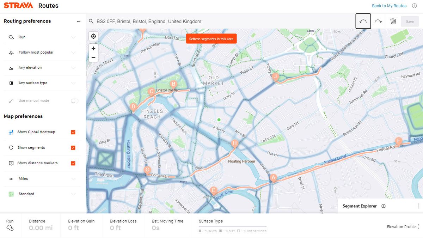Disable the Show segments checkbox
Screen dimensions: 423x238
click(73, 147)
